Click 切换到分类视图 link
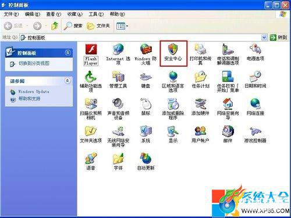 34,63
